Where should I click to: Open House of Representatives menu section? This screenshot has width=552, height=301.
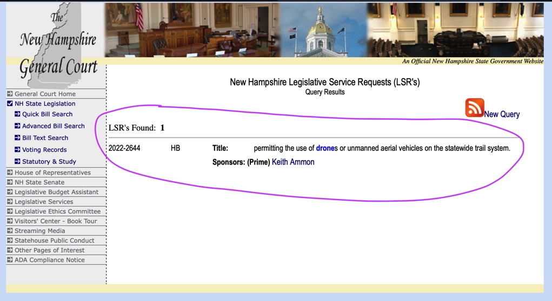[52, 173]
